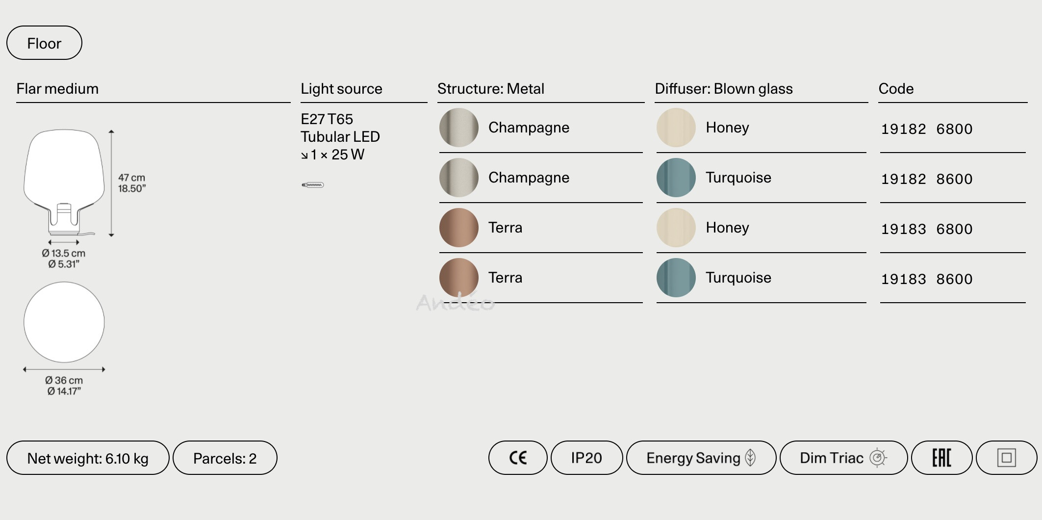Select the Net weight 6.10 kg badge
The image size is (1042, 520).
click(88, 458)
